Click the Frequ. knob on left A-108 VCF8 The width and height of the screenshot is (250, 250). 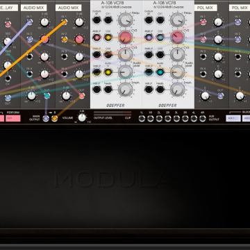pyautogui.click(x=126, y=20)
